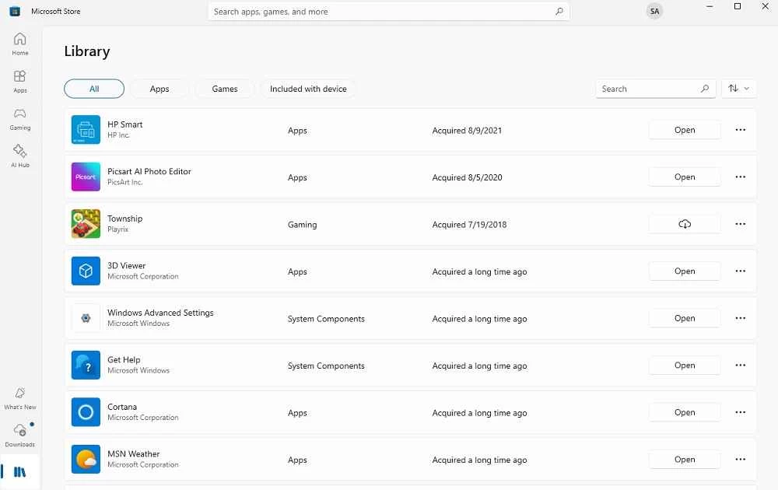Open AI Hub from the sidebar
Screen dimensions: 778x490
click(x=19, y=156)
